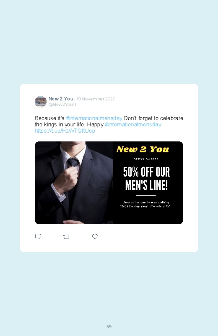Open the New 2 You profile avatar
218x336 pixels.
[41, 101]
